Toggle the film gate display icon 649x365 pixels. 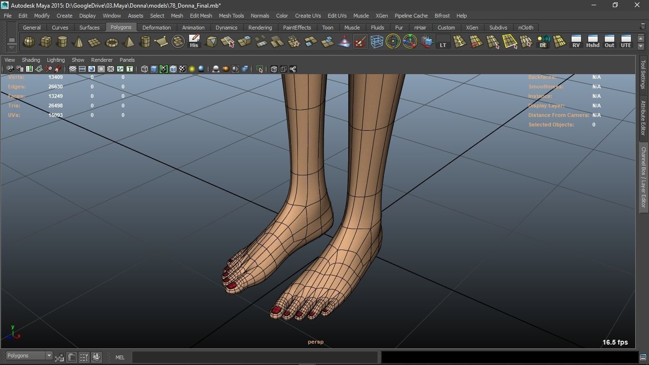pos(82,69)
